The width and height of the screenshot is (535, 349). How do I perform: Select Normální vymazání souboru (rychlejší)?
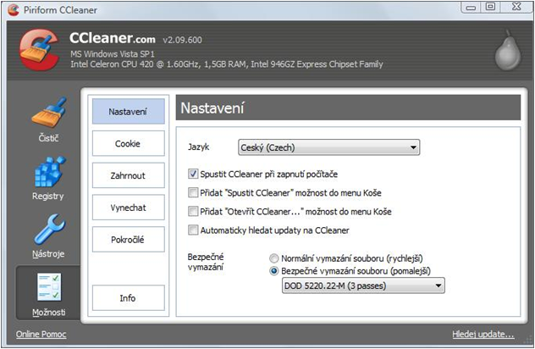pyautogui.click(x=274, y=258)
